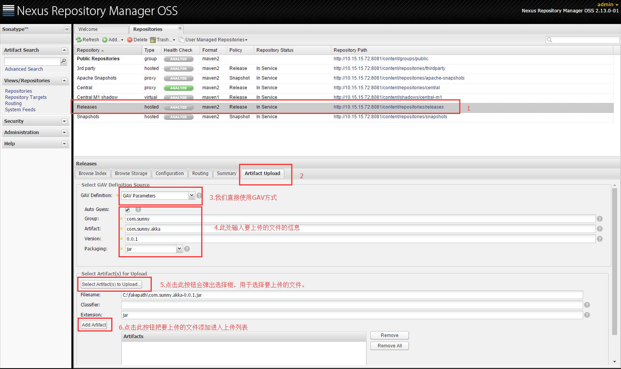Click help icon for Group field
Viewport: 621px width, 369px height.
[x=600, y=219]
